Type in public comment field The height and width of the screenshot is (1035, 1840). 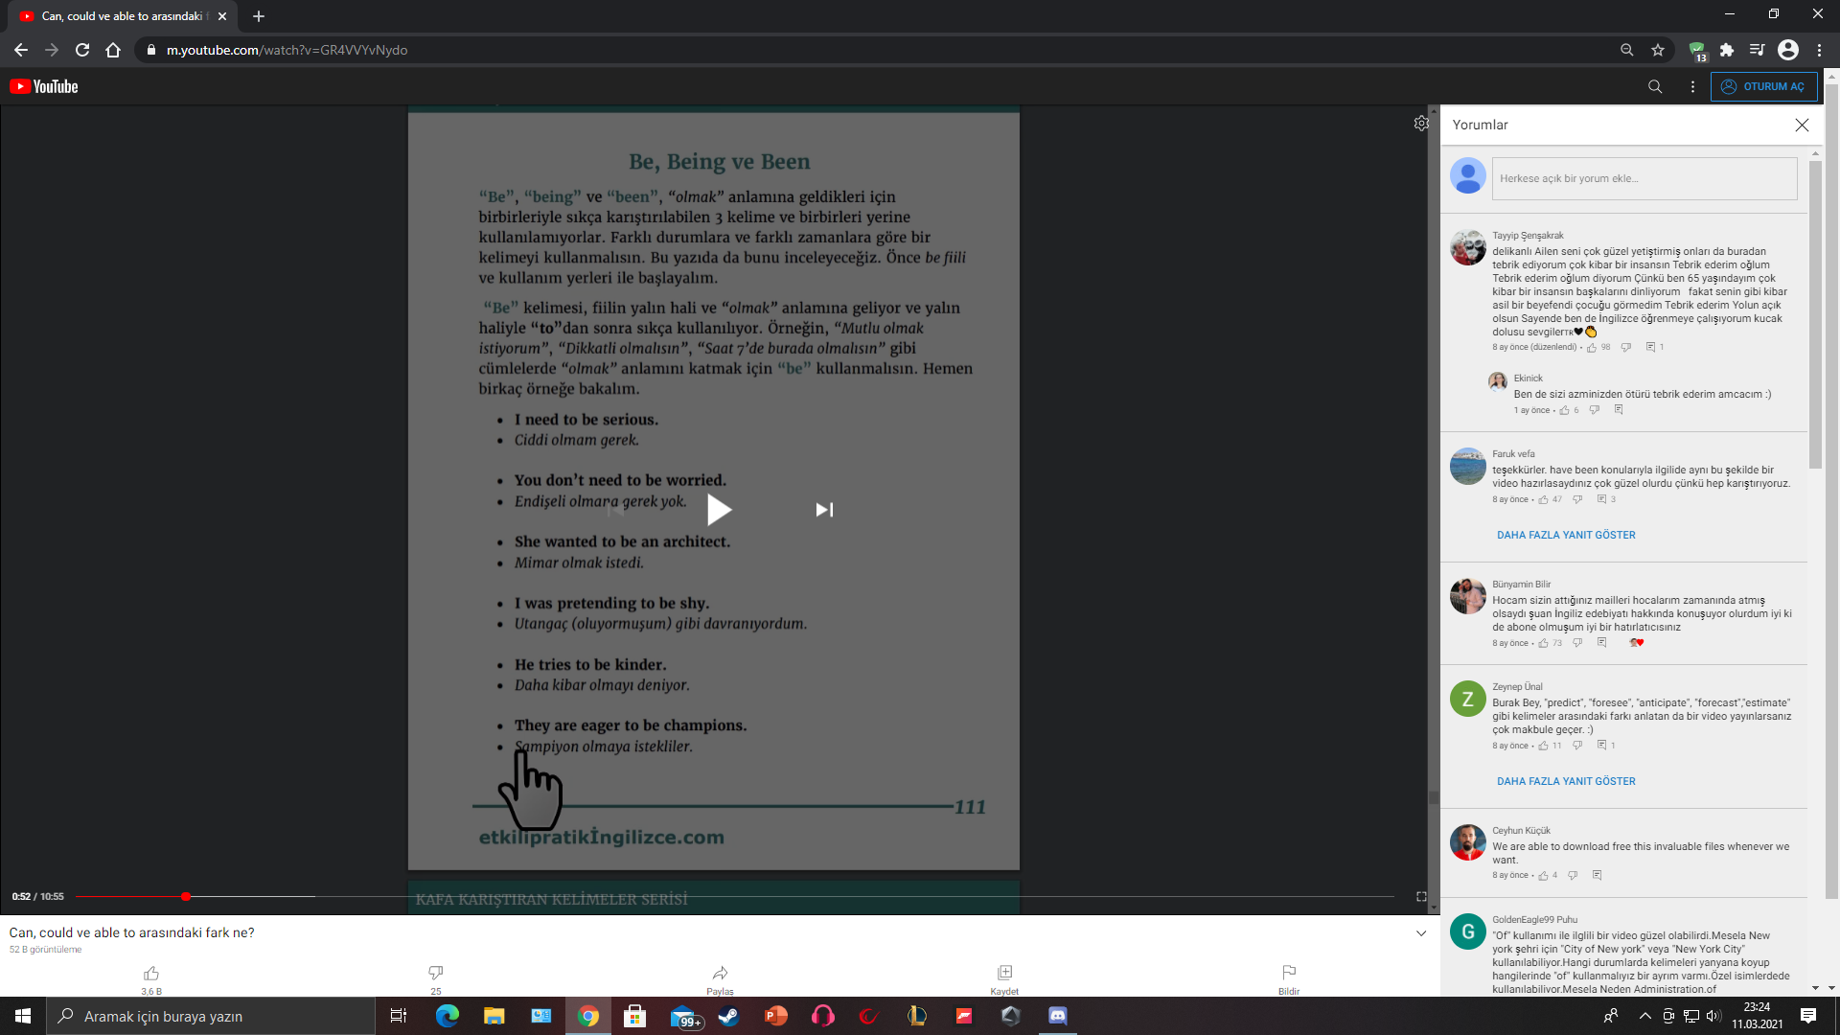click(1644, 178)
